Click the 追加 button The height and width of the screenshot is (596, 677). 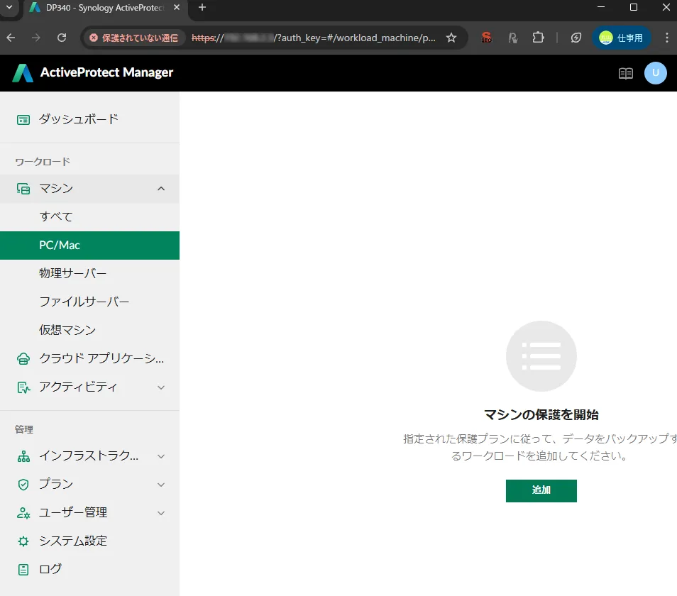click(x=541, y=491)
